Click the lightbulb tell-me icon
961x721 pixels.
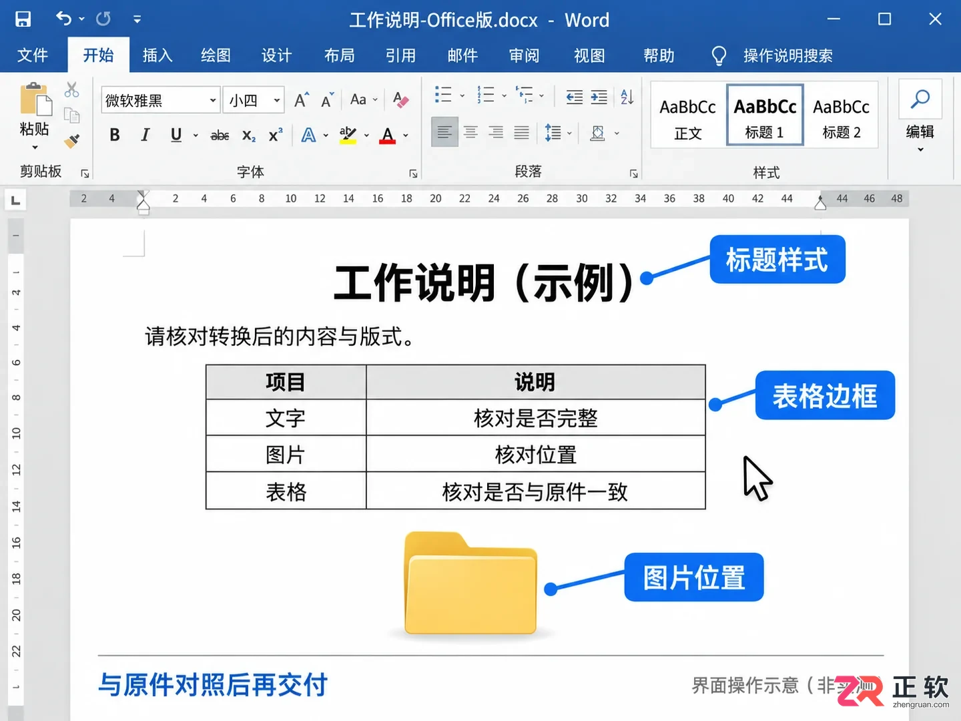tap(719, 55)
